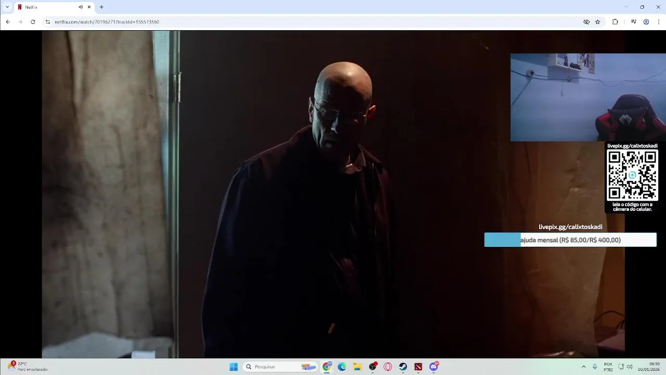Open the Chrome profile avatar
Viewport: 666px width, 375px height.
[x=646, y=22]
